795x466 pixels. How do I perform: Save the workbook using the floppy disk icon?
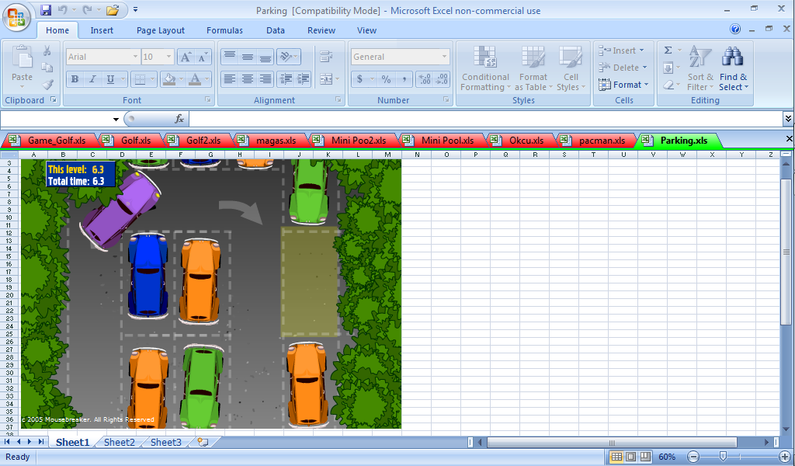[46, 9]
